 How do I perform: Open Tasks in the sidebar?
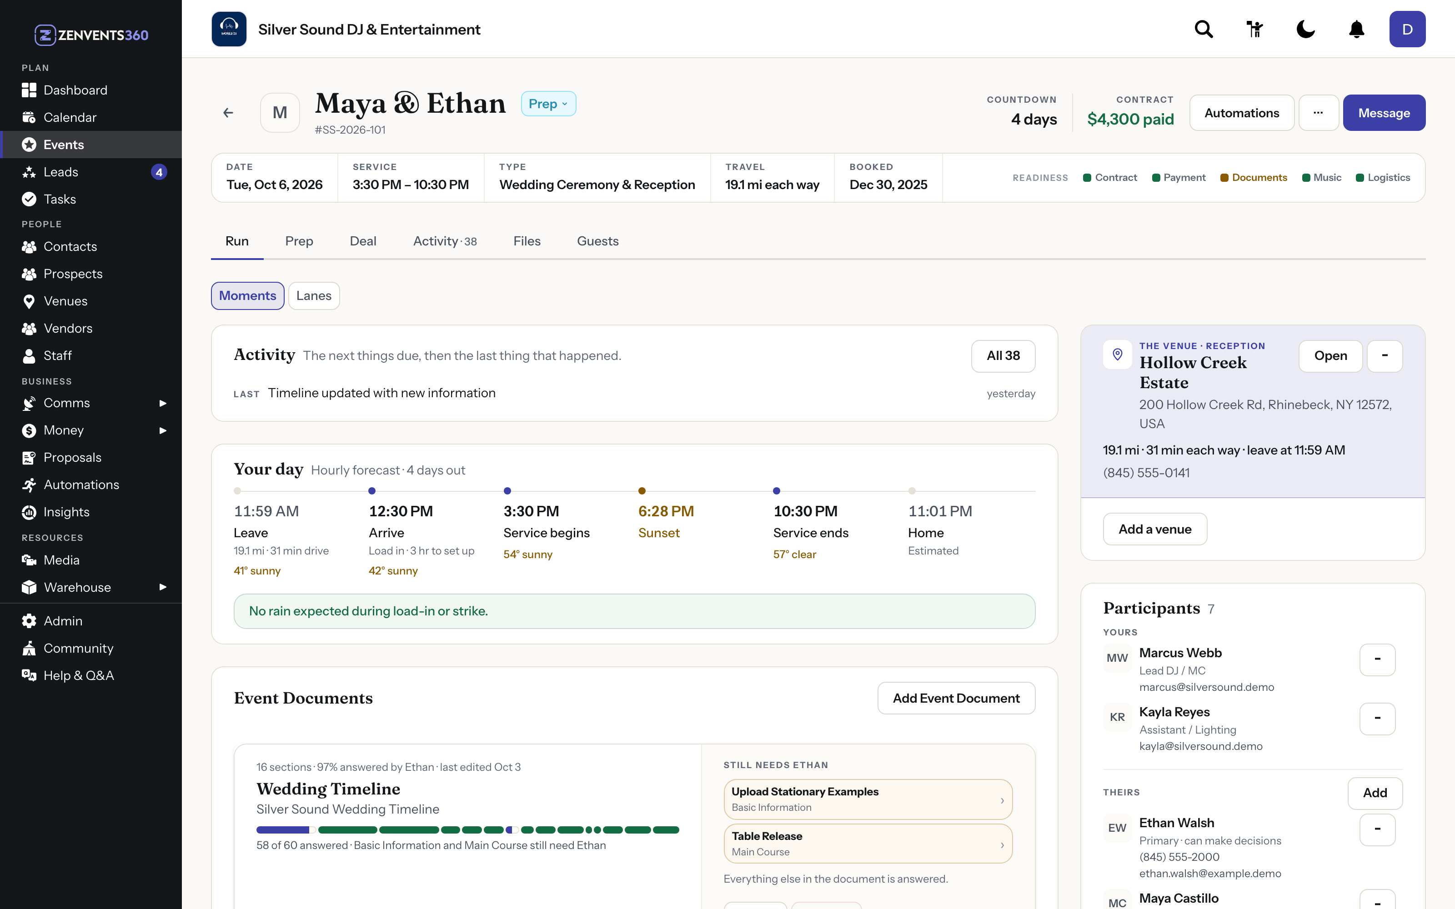point(91,199)
